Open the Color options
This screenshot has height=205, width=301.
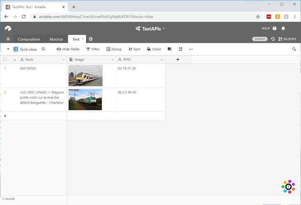[154, 49]
